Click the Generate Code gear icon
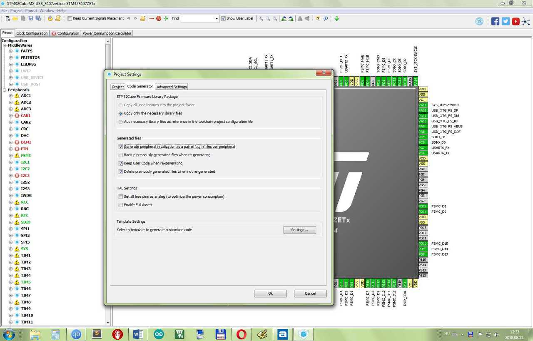 click(x=50, y=18)
